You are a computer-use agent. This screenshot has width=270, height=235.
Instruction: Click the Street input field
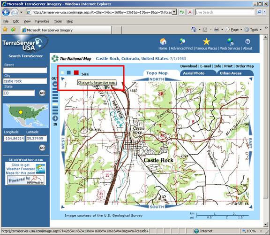pyautogui.click(x=25, y=70)
